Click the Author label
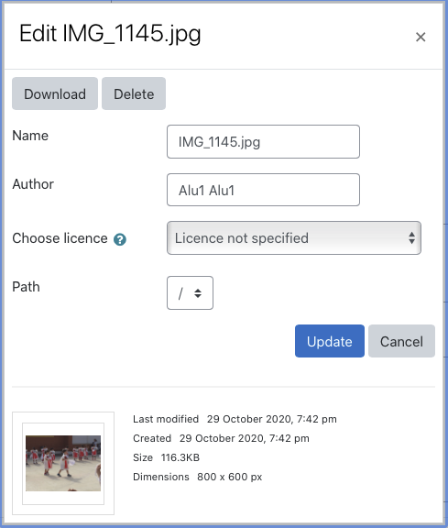 point(33,184)
